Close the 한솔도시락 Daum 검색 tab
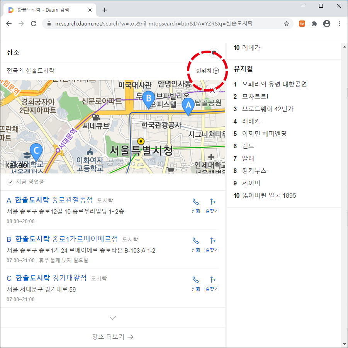348x348 pixels. click(x=90, y=10)
